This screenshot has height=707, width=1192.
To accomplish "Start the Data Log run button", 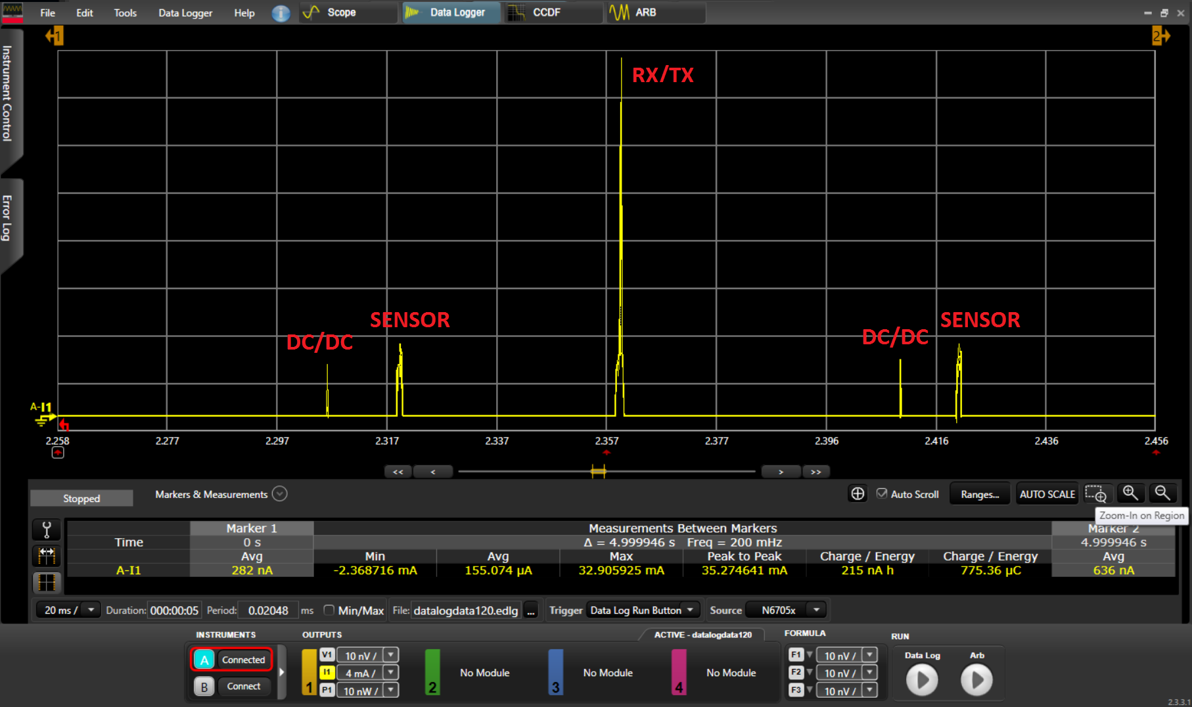I will click(922, 680).
